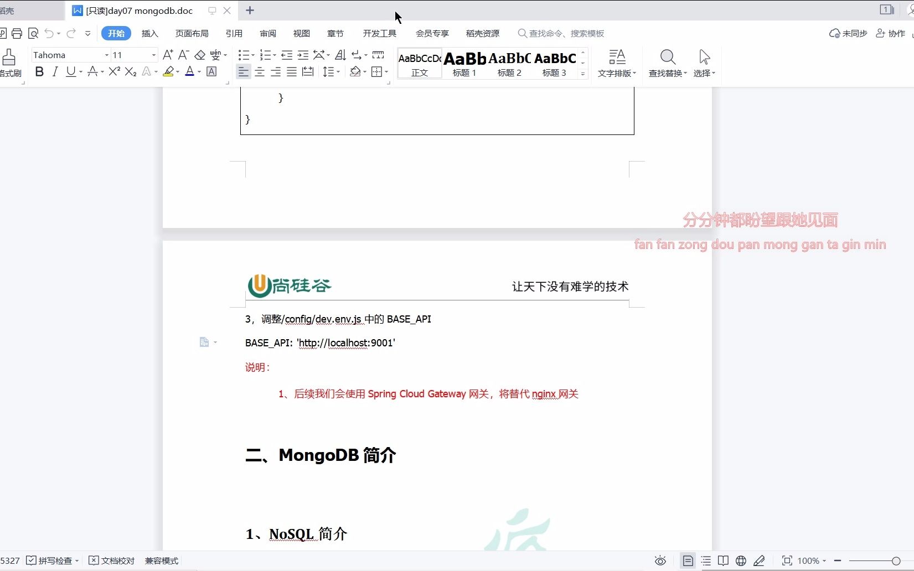
Task: Open the highlight color dropdown arrow
Action: pos(178,72)
